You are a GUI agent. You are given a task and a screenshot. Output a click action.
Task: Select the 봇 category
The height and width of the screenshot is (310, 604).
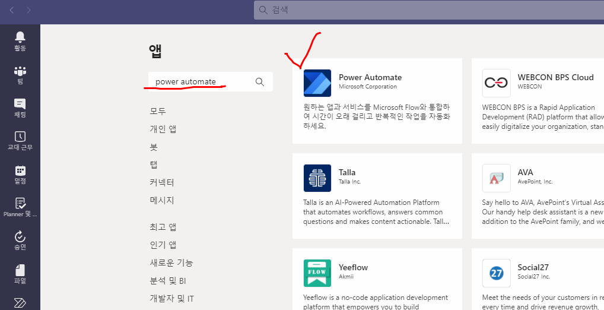pyautogui.click(x=154, y=147)
